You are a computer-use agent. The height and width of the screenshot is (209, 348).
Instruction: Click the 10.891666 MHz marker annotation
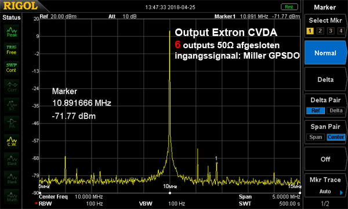point(82,103)
